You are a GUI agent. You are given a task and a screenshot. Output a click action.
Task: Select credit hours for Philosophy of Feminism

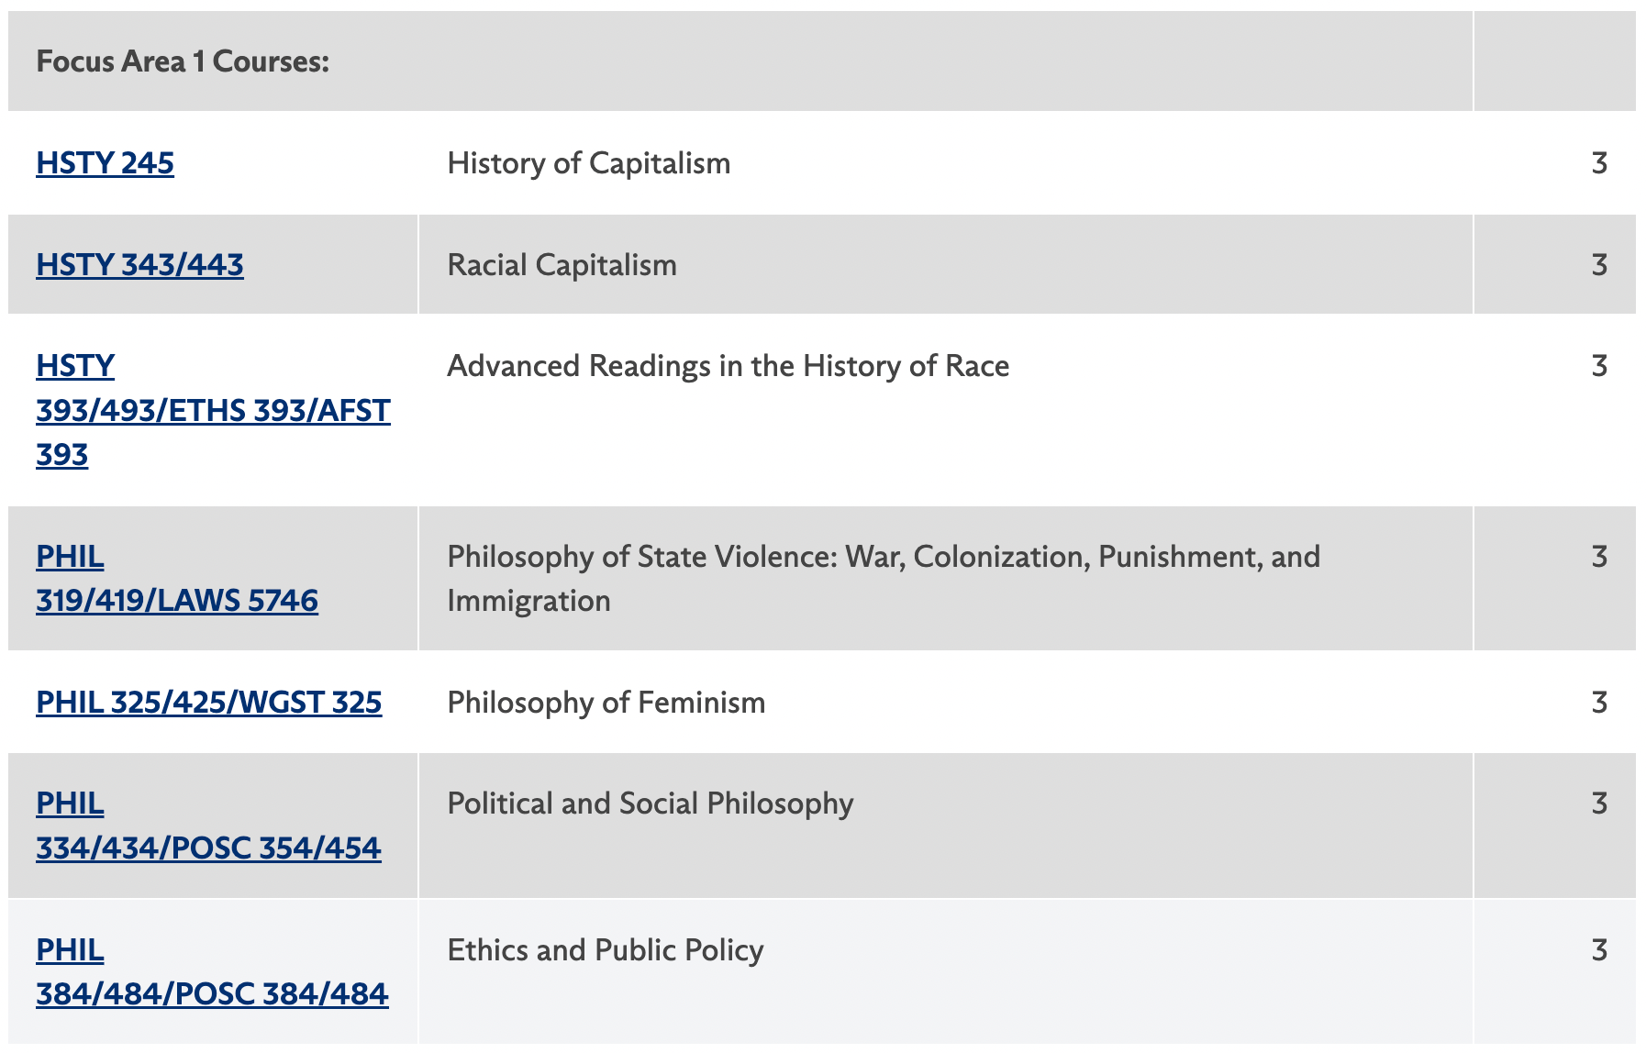coord(1599,703)
